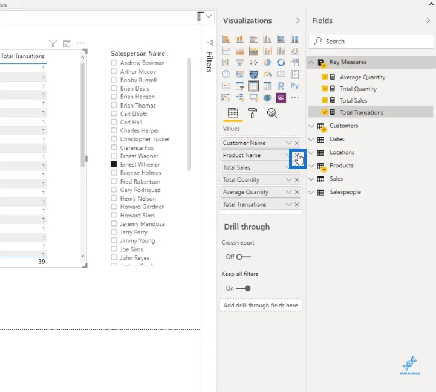Select the Treemap visual
436x392 pixels.
[294, 62]
